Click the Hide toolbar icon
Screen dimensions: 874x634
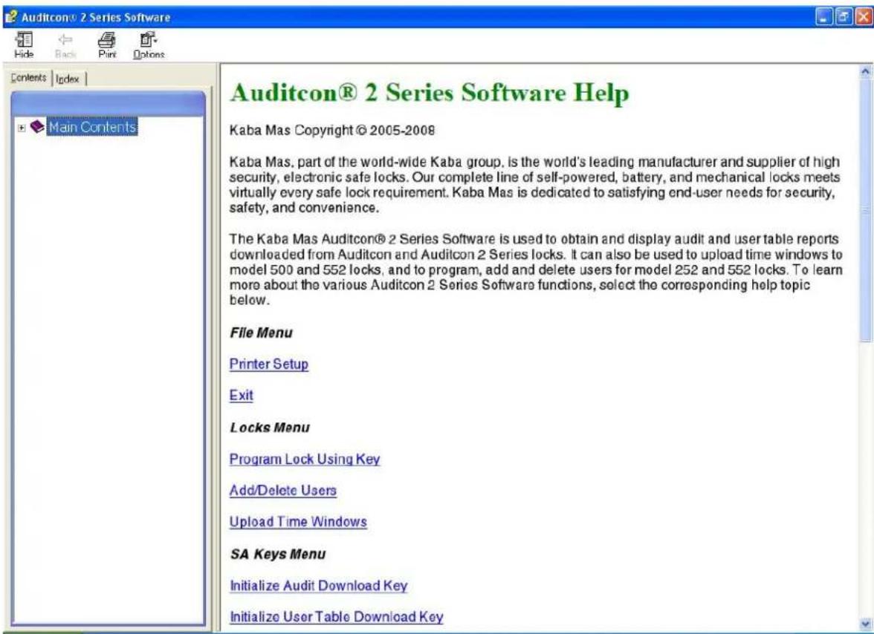pyautogui.click(x=24, y=45)
